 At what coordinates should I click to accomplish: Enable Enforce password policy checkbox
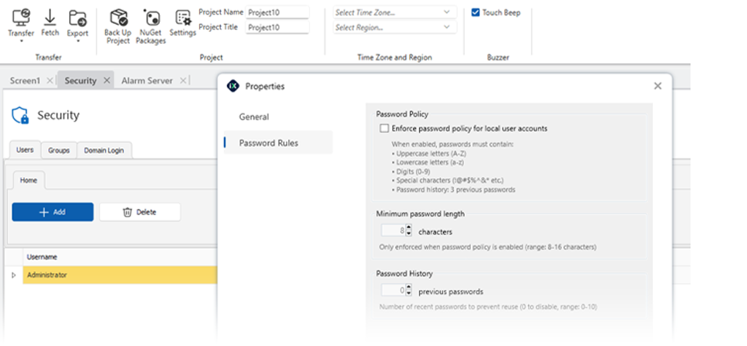(x=384, y=128)
